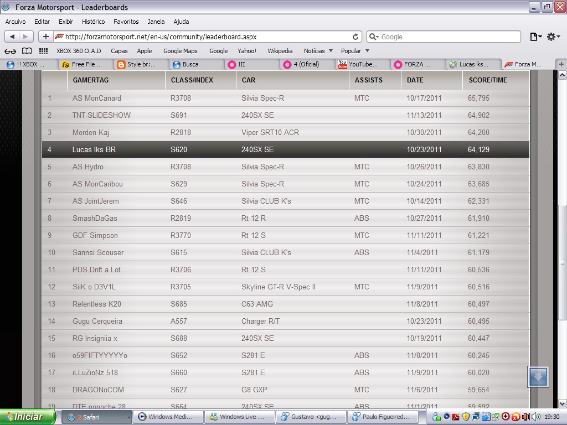This screenshot has height=425, width=567.
Task: Click the Messenger tray icon
Action: click(436, 417)
